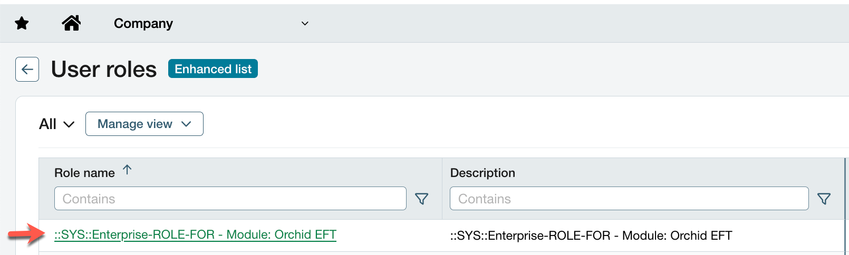Sort by the Description column header
The image size is (849, 255).
(483, 173)
